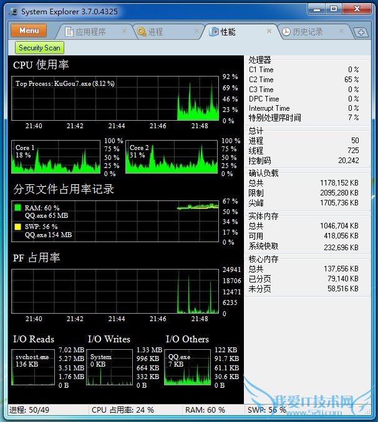Click the status bar SWP: 56 % entry
This screenshot has width=378, height=422.
click(x=267, y=410)
